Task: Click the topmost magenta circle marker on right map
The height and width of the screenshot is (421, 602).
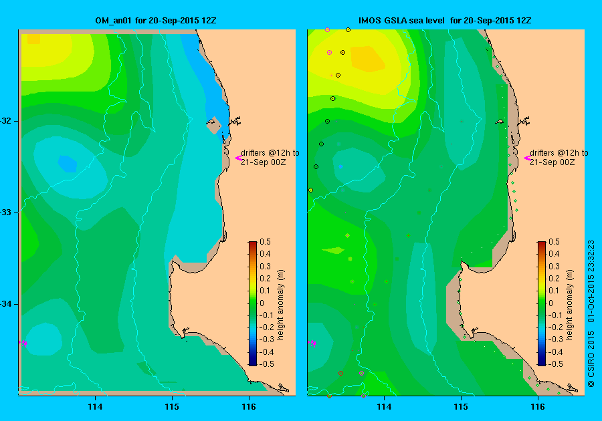Action: click(x=327, y=30)
